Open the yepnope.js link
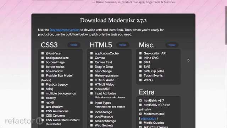227x128 pixels. [148, 118]
